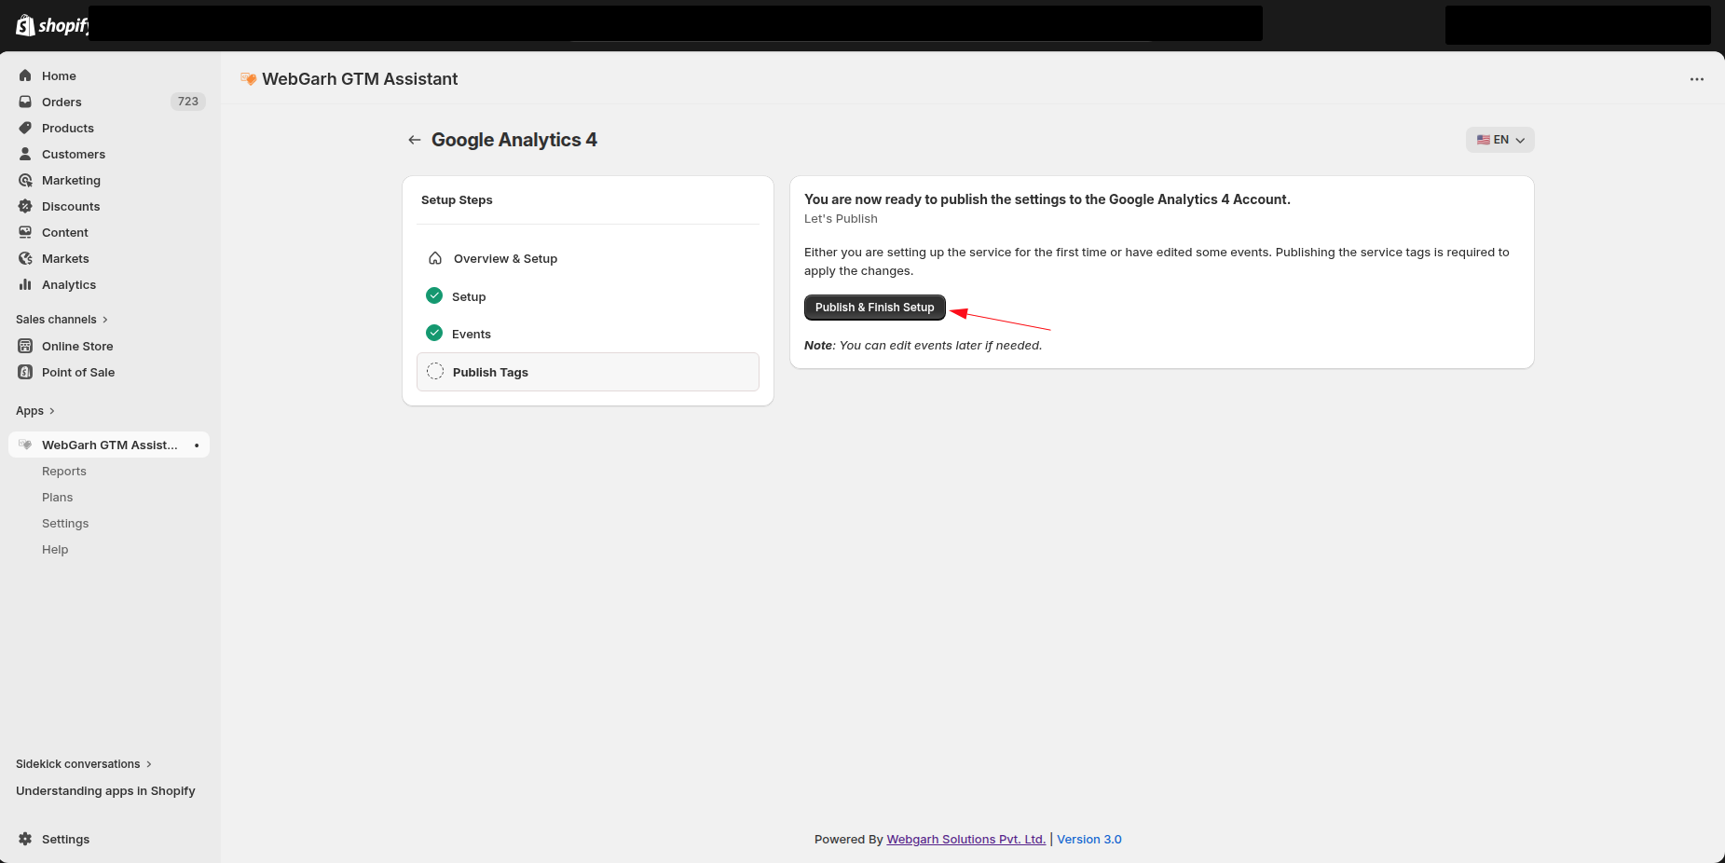Open the Markets menu item

109,258
